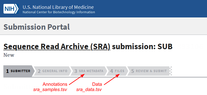This screenshot has height=95, width=207.
Task: Click the checkered end of step bar
Action: pos(171,71)
